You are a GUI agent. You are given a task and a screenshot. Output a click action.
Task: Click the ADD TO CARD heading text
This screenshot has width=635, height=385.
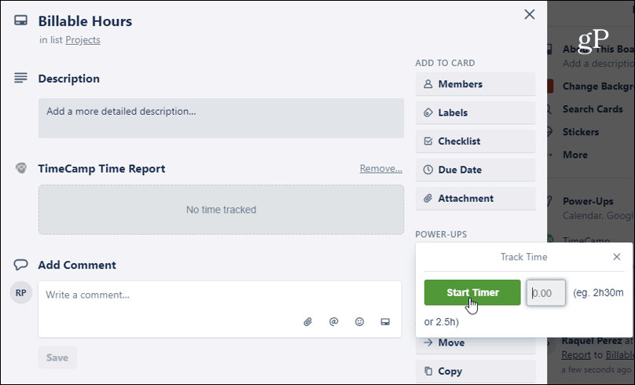[445, 63]
